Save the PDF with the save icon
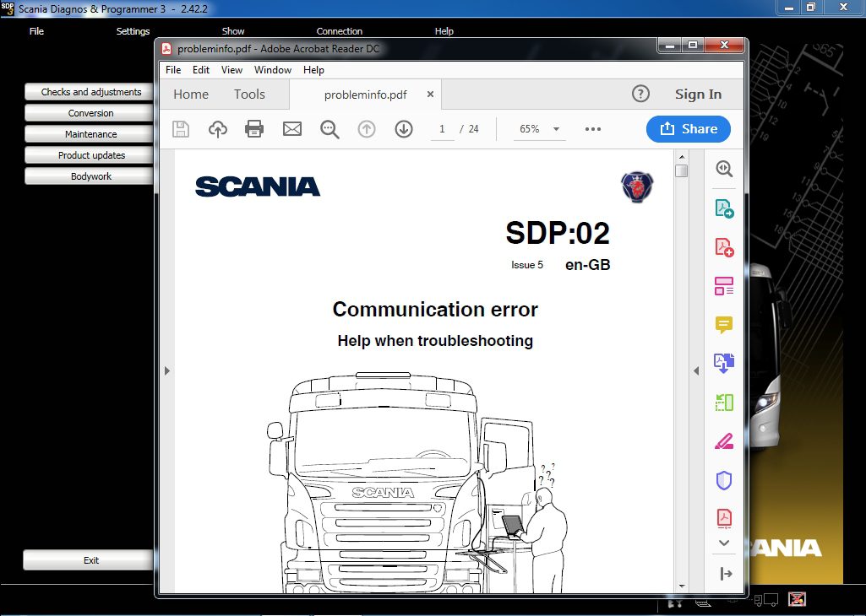866x616 pixels. coord(180,128)
